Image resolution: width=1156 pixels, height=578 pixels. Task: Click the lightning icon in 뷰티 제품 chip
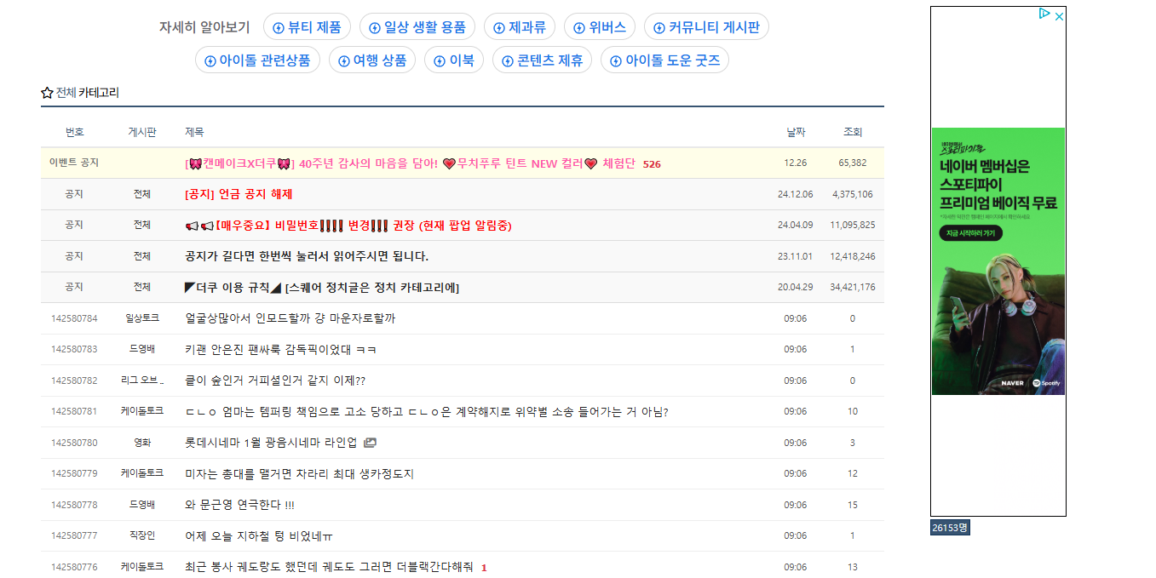(x=278, y=28)
